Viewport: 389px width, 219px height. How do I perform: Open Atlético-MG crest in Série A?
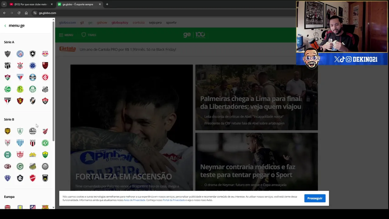click(x=8, y=54)
